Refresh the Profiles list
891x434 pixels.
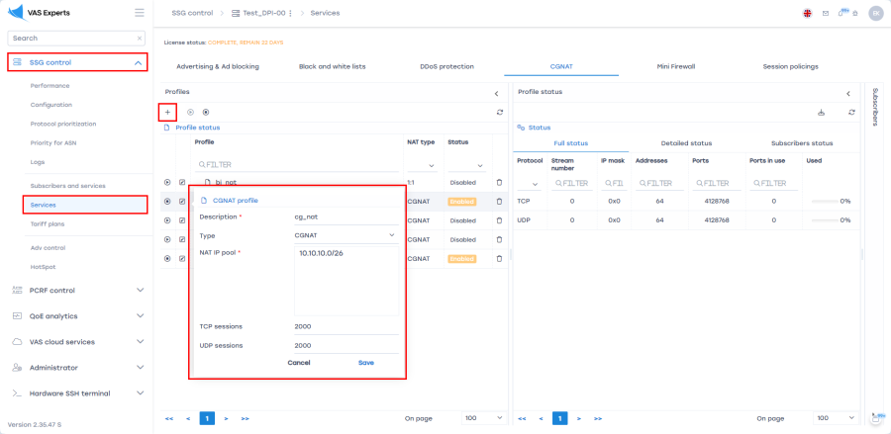(x=500, y=113)
